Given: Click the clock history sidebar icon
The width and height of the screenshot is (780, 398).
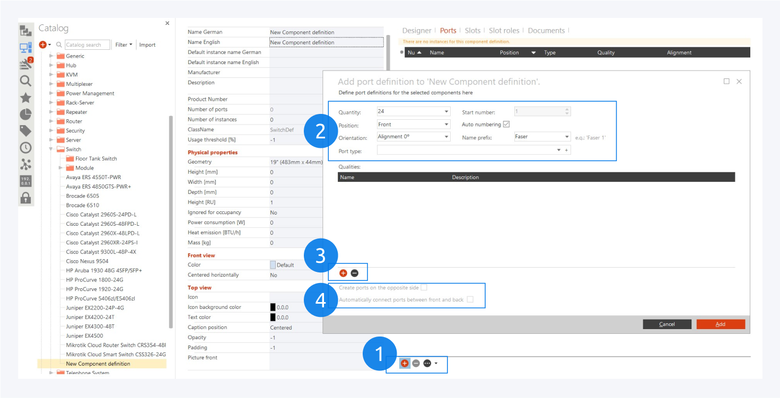Looking at the screenshot, I should tap(25, 148).
